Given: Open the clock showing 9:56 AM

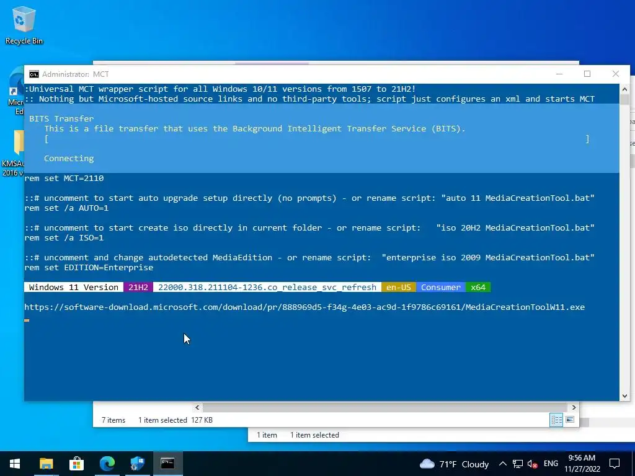Looking at the screenshot, I should pos(582,464).
